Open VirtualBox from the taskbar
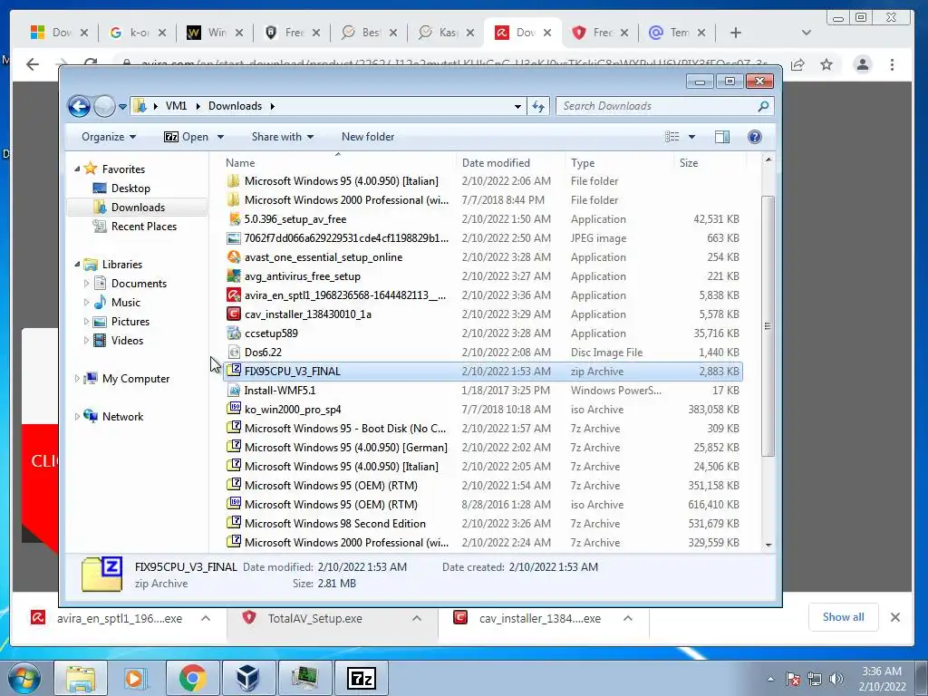This screenshot has width=928, height=696. [x=247, y=678]
